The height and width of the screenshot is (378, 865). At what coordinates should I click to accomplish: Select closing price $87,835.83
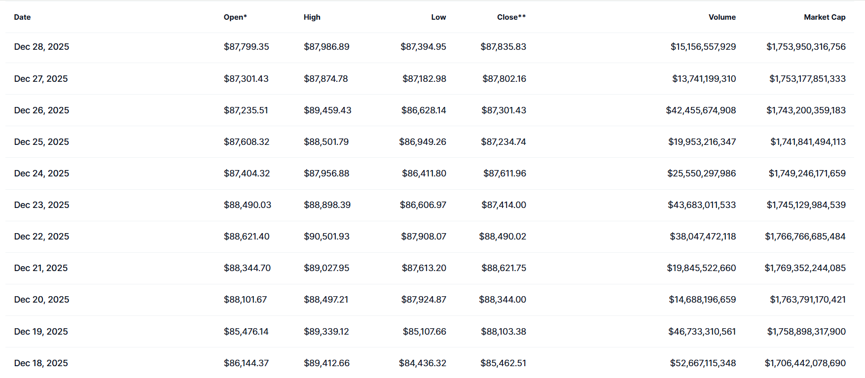[x=503, y=47]
